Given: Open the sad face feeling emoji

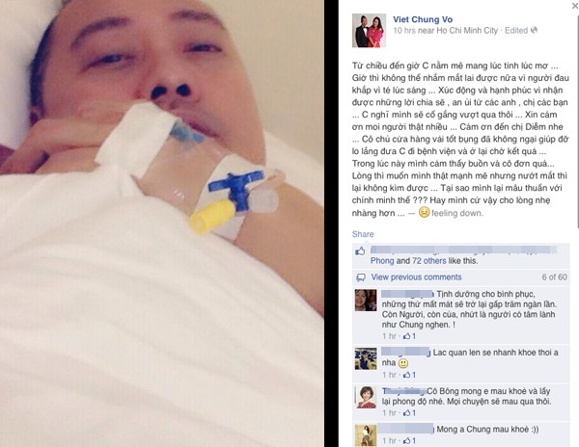Looking at the screenshot, I should (x=425, y=212).
